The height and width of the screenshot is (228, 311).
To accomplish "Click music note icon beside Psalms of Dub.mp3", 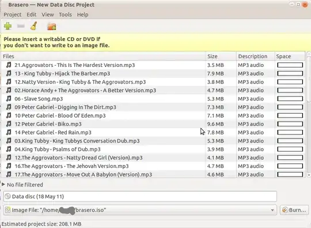I will click(9, 149).
